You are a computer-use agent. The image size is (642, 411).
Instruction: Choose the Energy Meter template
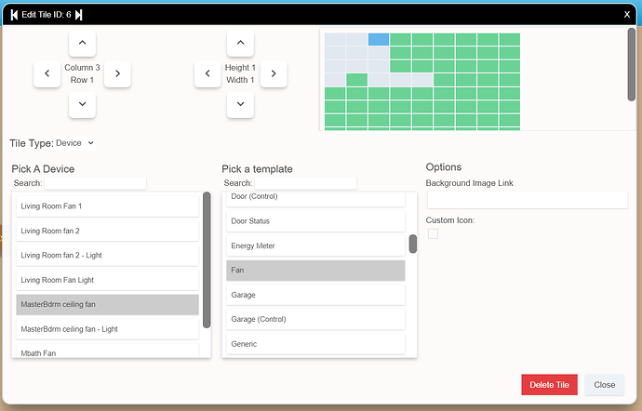(x=315, y=245)
